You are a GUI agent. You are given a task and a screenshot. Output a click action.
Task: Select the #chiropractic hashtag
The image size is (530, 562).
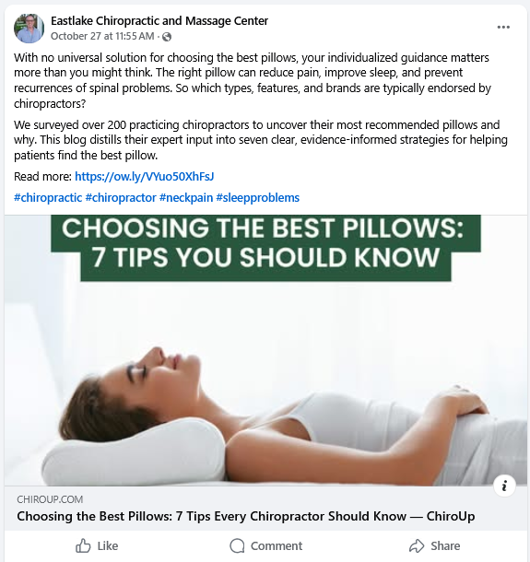pos(48,197)
